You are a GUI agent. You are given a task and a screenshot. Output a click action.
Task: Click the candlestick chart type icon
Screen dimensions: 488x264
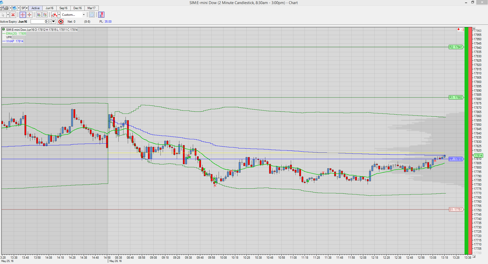(x=54, y=15)
